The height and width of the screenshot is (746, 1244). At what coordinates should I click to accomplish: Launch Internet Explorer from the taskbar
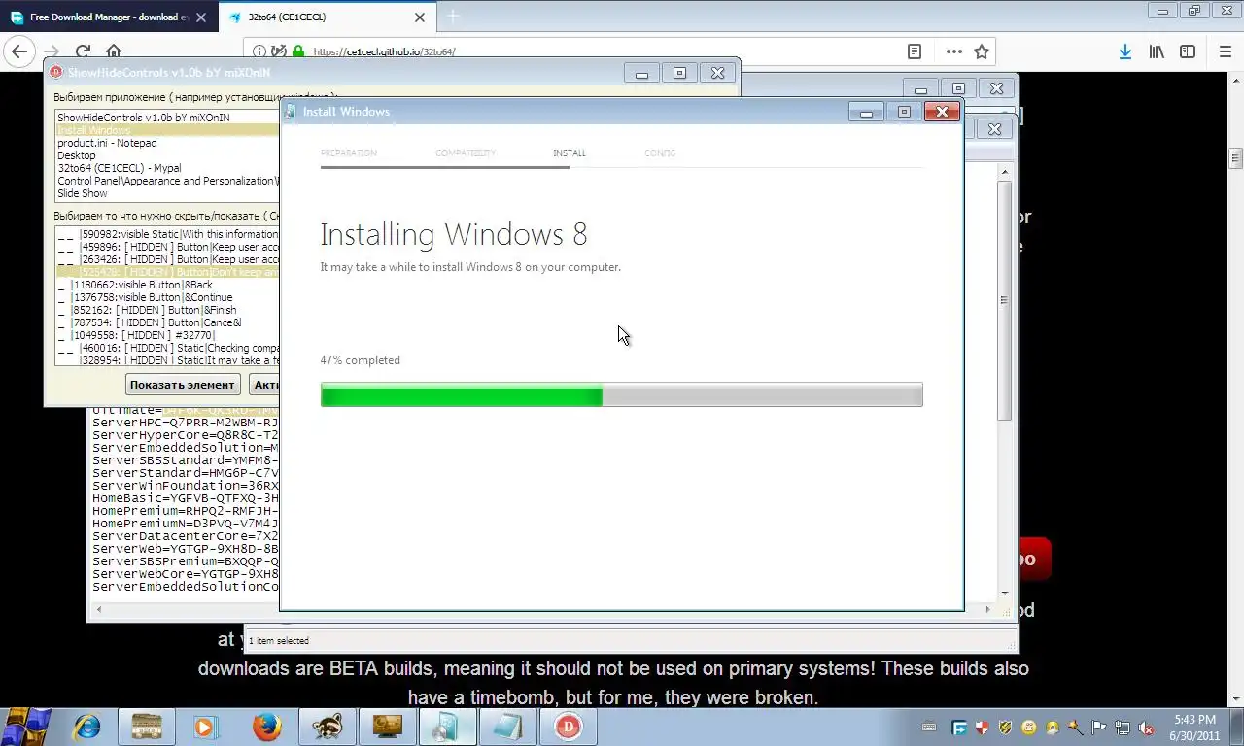pyautogui.click(x=87, y=727)
